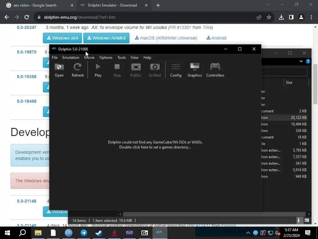Open the Chrome three-dot menu
Viewport: 318px width, 239px height.
311,17
